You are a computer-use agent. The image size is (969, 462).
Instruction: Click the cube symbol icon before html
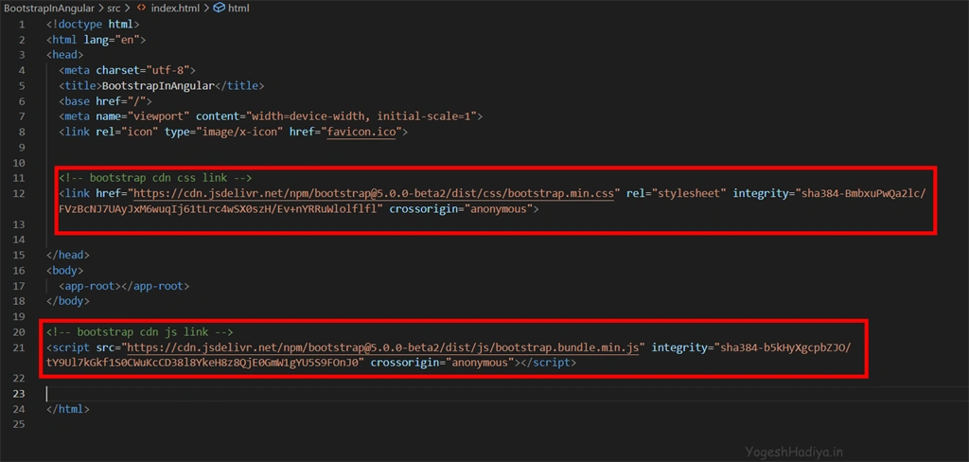[x=219, y=8]
